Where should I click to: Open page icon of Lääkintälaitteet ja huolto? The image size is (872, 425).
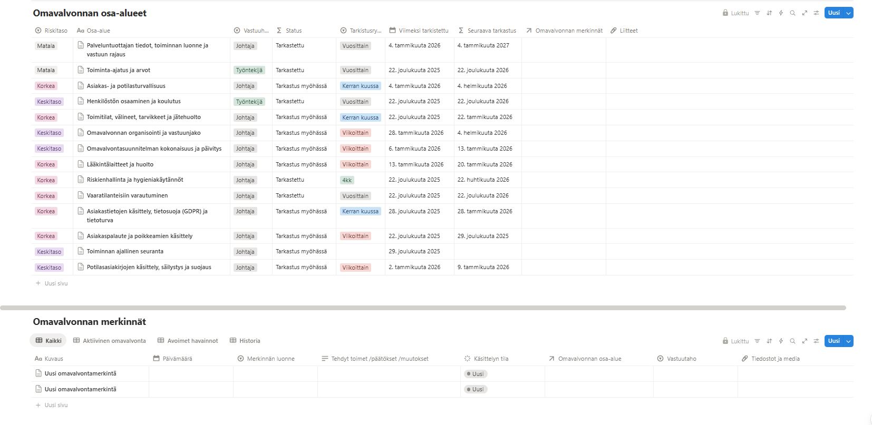(x=81, y=164)
